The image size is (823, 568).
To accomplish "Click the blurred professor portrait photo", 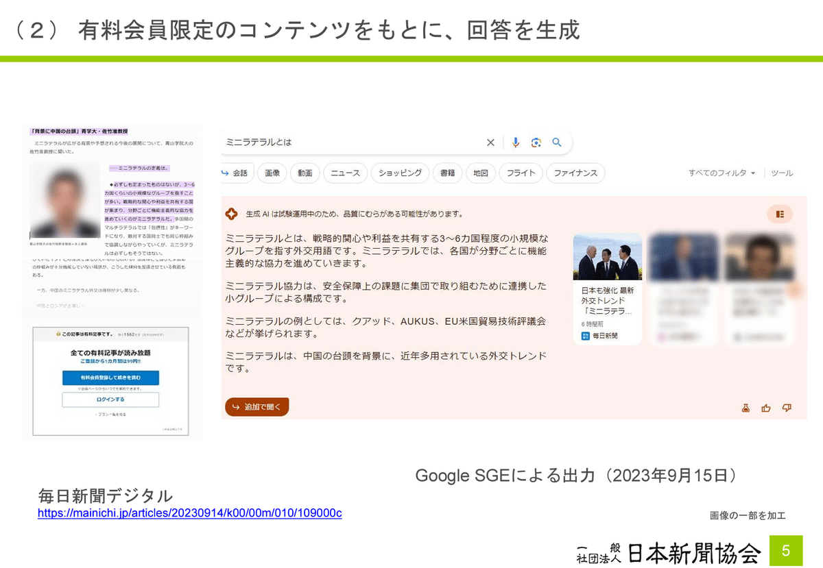I will 66,201.
